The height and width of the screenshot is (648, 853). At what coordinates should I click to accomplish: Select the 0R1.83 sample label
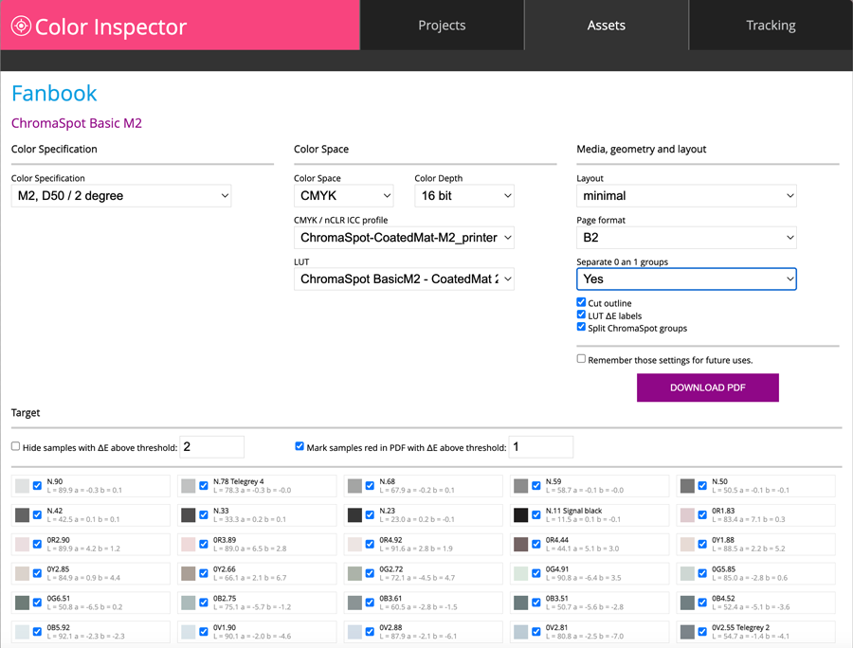(x=723, y=511)
